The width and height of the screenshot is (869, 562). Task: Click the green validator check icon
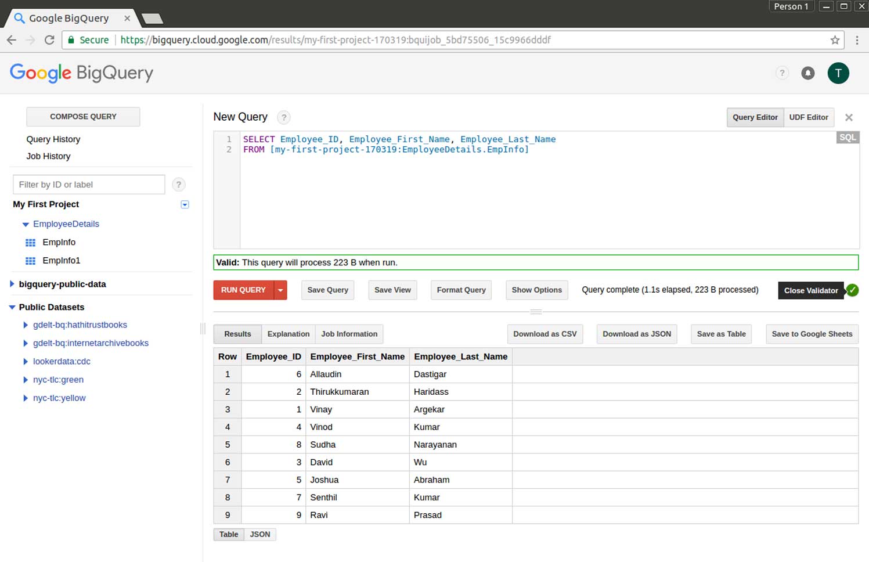tap(852, 290)
